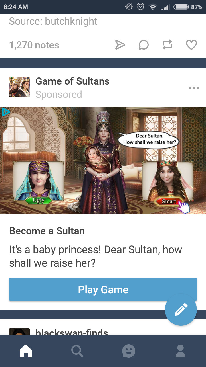Open the Account profile tab
206x367 pixels.
(180, 351)
